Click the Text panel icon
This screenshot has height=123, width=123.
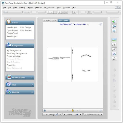(x=9, y=84)
